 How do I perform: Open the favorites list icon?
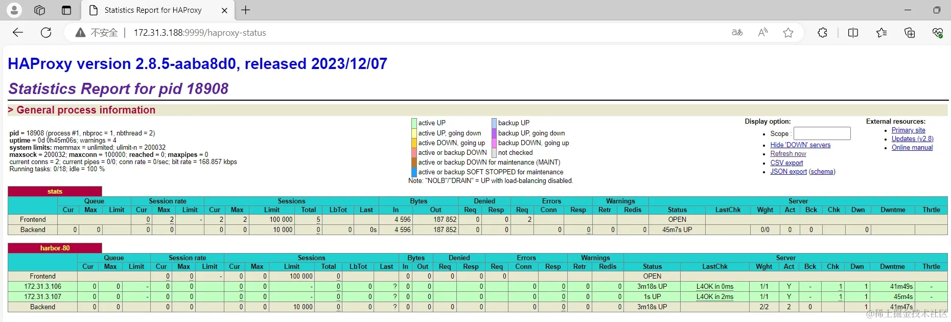tap(882, 33)
